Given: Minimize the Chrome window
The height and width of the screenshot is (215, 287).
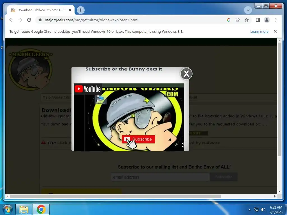Looking at the screenshot, I should [x=258, y=6].
